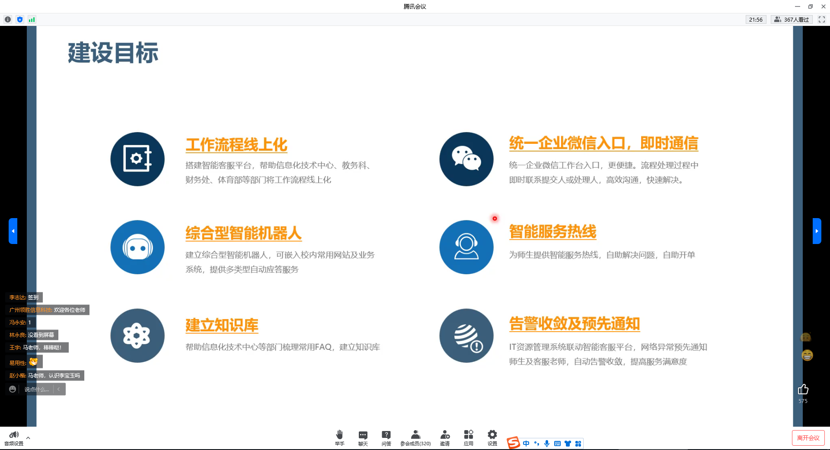The width and height of the screenshot is (830, 450).
Task: Click the meeting info icon
Action: [x=8, y=19]
